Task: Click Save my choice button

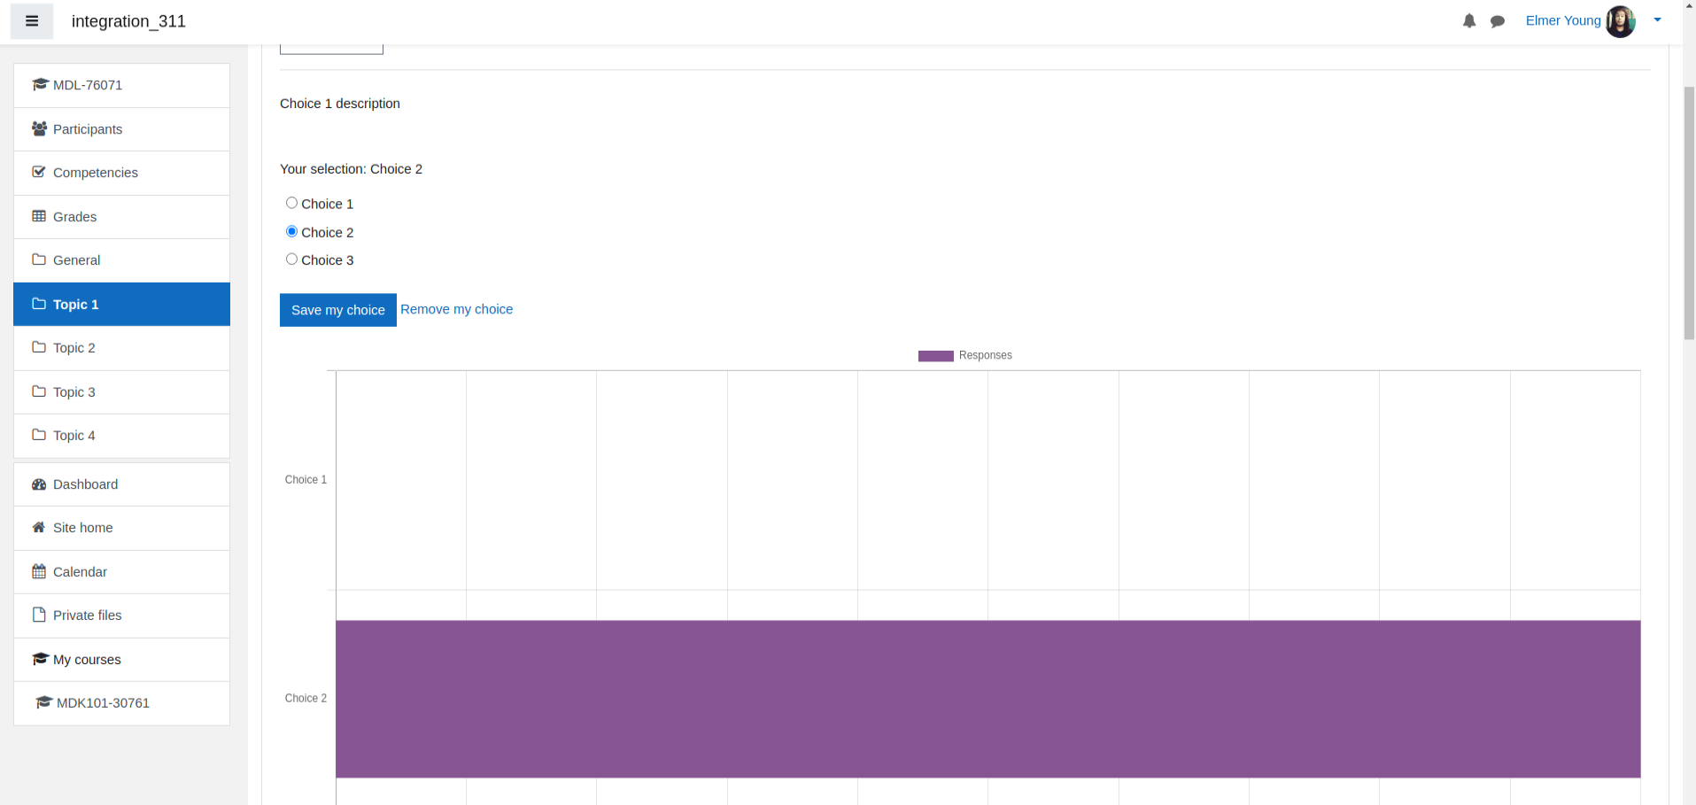Action: pos(338,310)
